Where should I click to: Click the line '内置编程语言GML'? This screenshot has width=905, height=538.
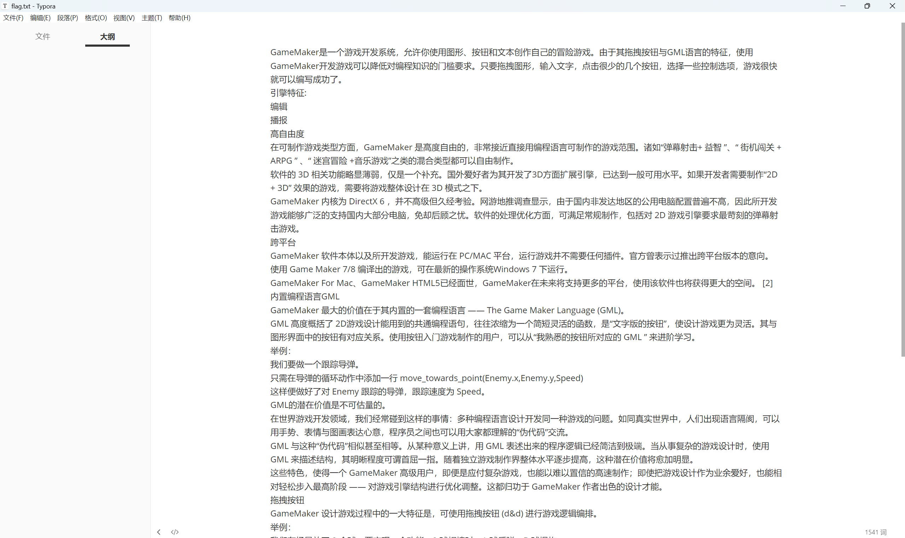click(x=305, y=297)
